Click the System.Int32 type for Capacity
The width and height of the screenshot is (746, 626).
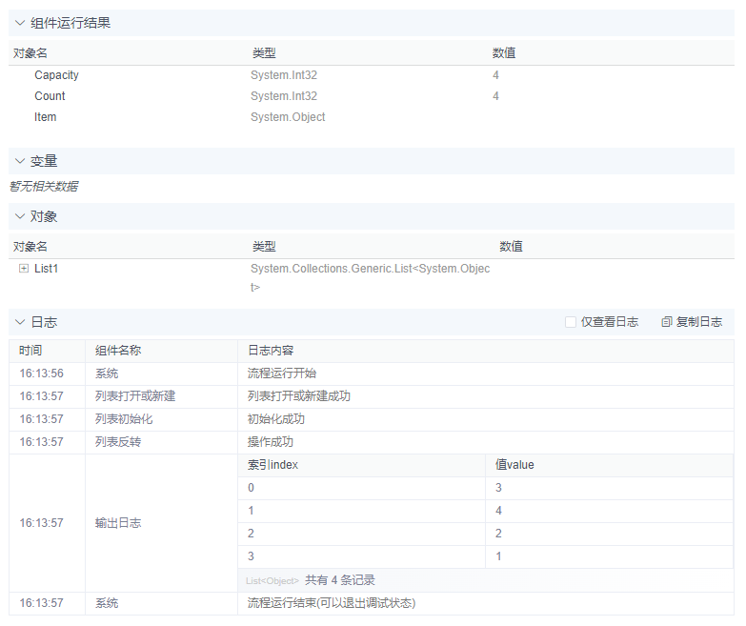[284, 75]
